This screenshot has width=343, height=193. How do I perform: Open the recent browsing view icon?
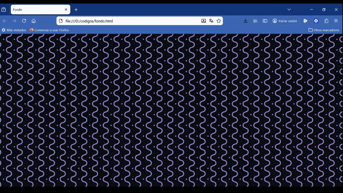click(4, 10)
